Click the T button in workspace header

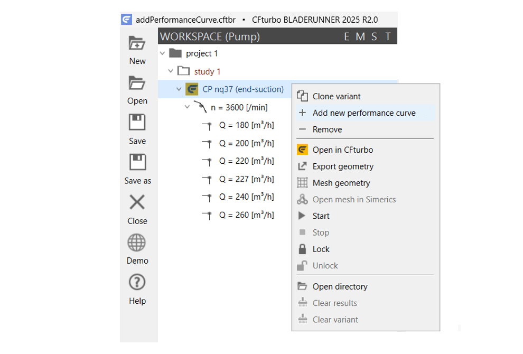(388, 36)
